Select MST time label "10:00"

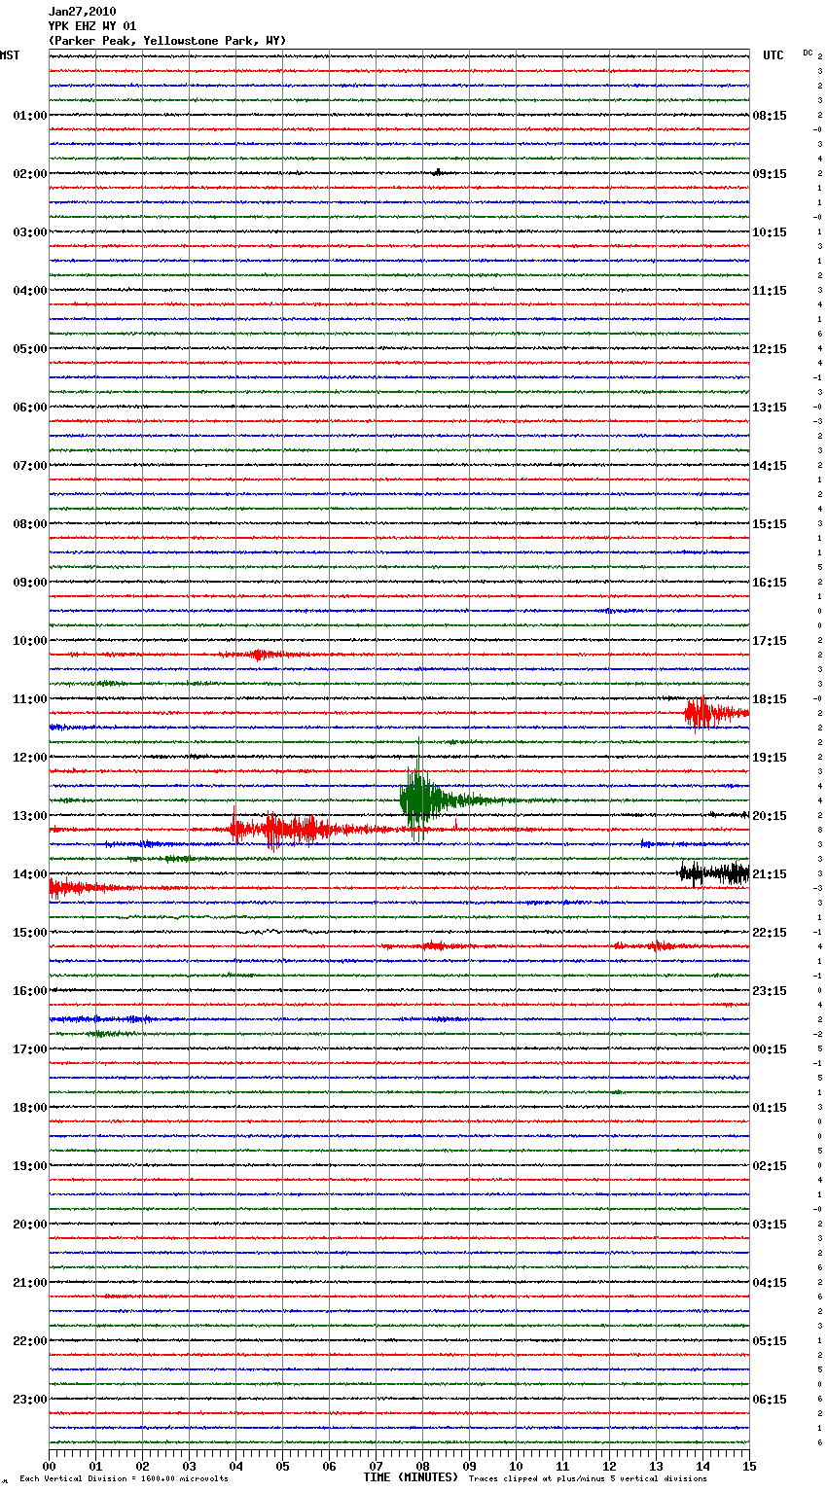click(x=30, y=641)
